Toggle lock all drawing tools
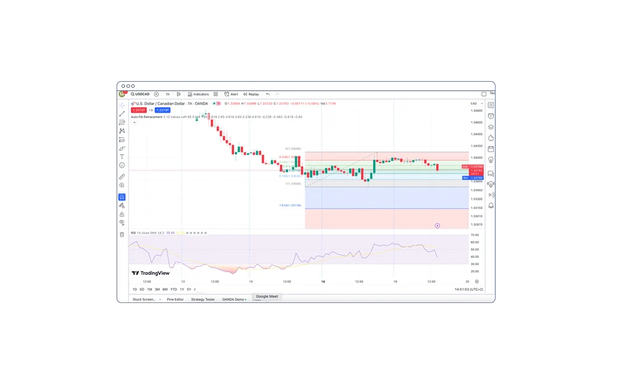 pyautogui.click(x=121, y=214)
